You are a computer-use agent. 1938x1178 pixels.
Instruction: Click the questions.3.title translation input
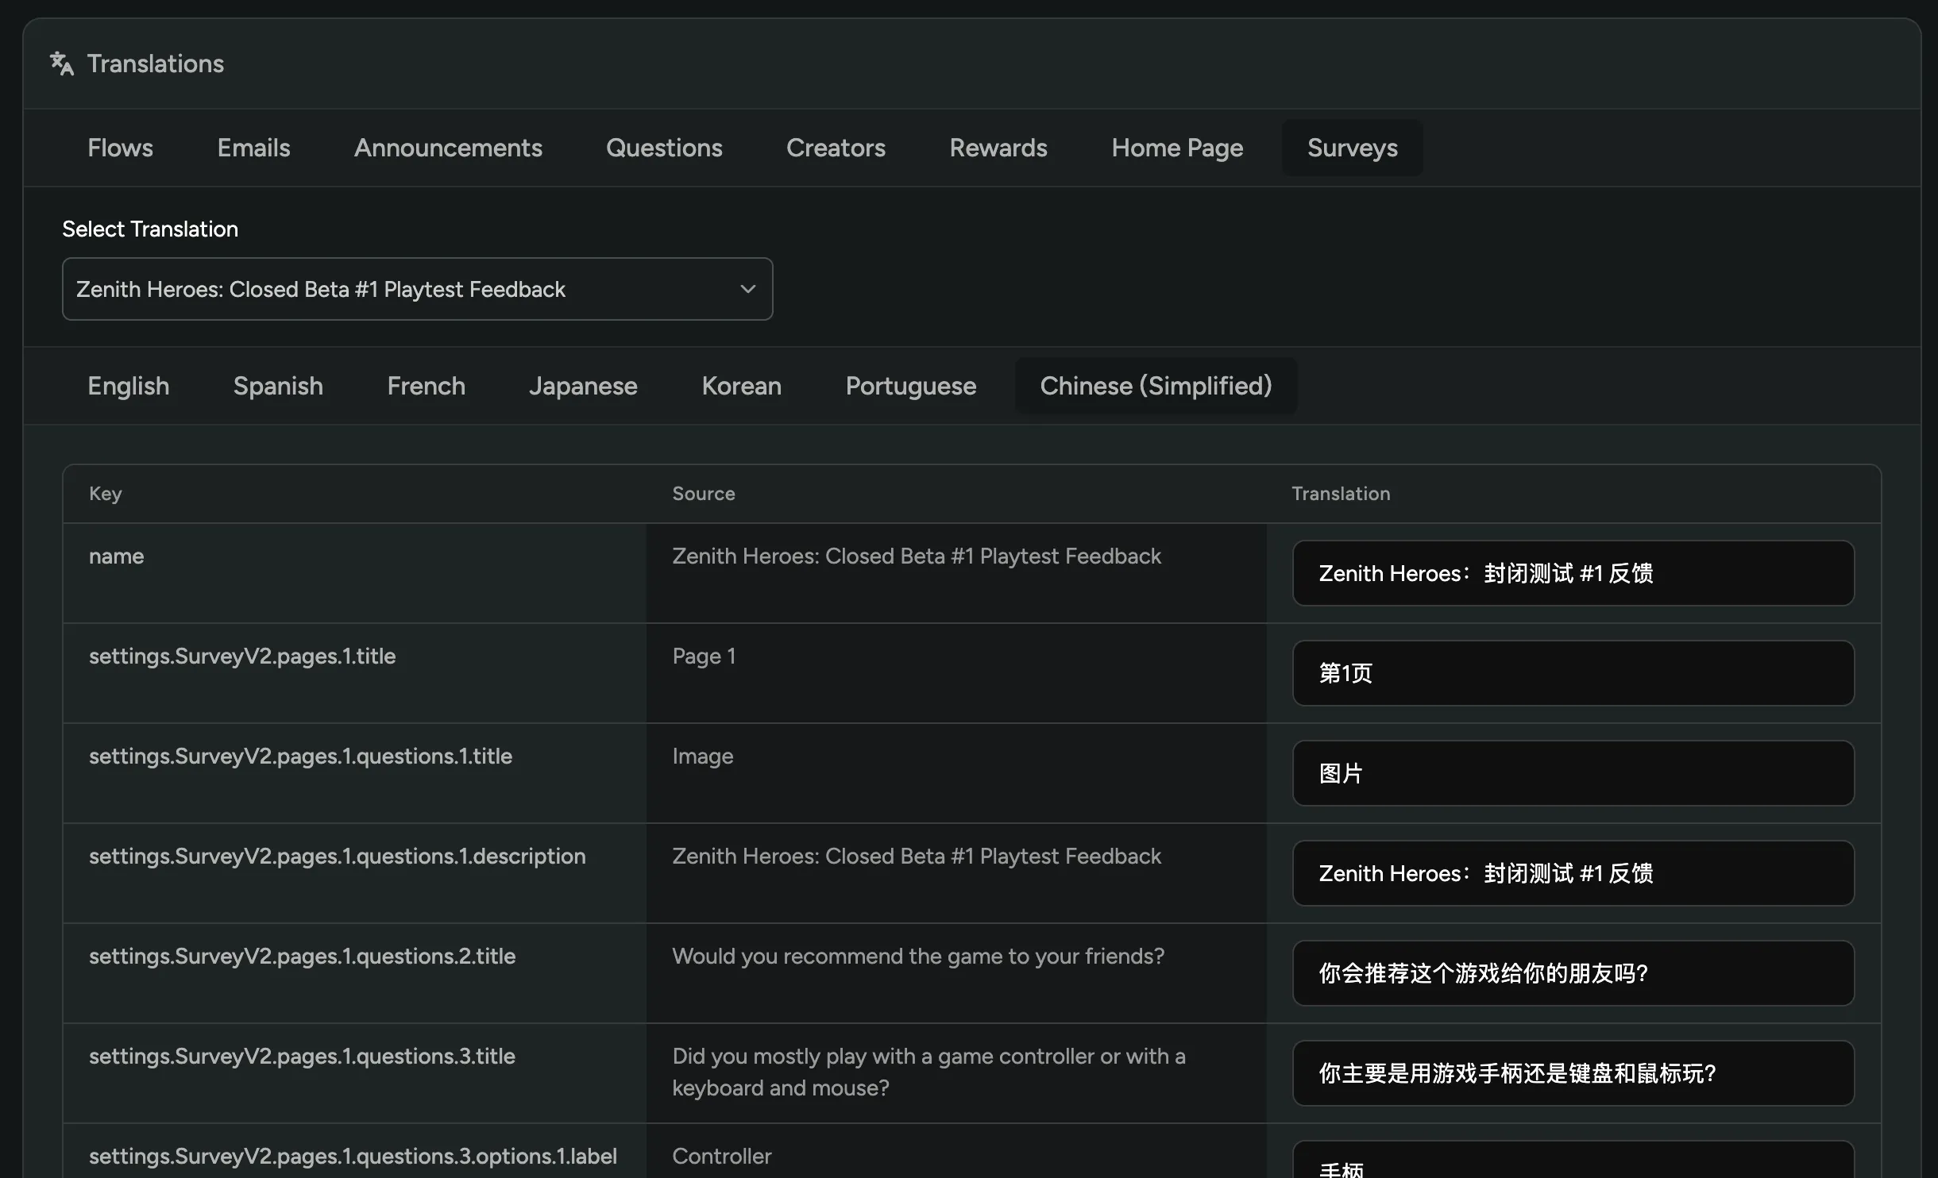coord(1573,1073)
